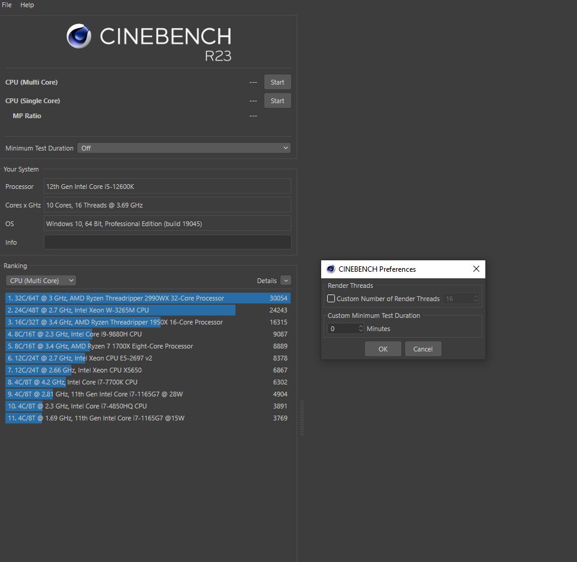Click the Processor field showing i5-12600K
577x562 pixels.
tap(167, 187)
